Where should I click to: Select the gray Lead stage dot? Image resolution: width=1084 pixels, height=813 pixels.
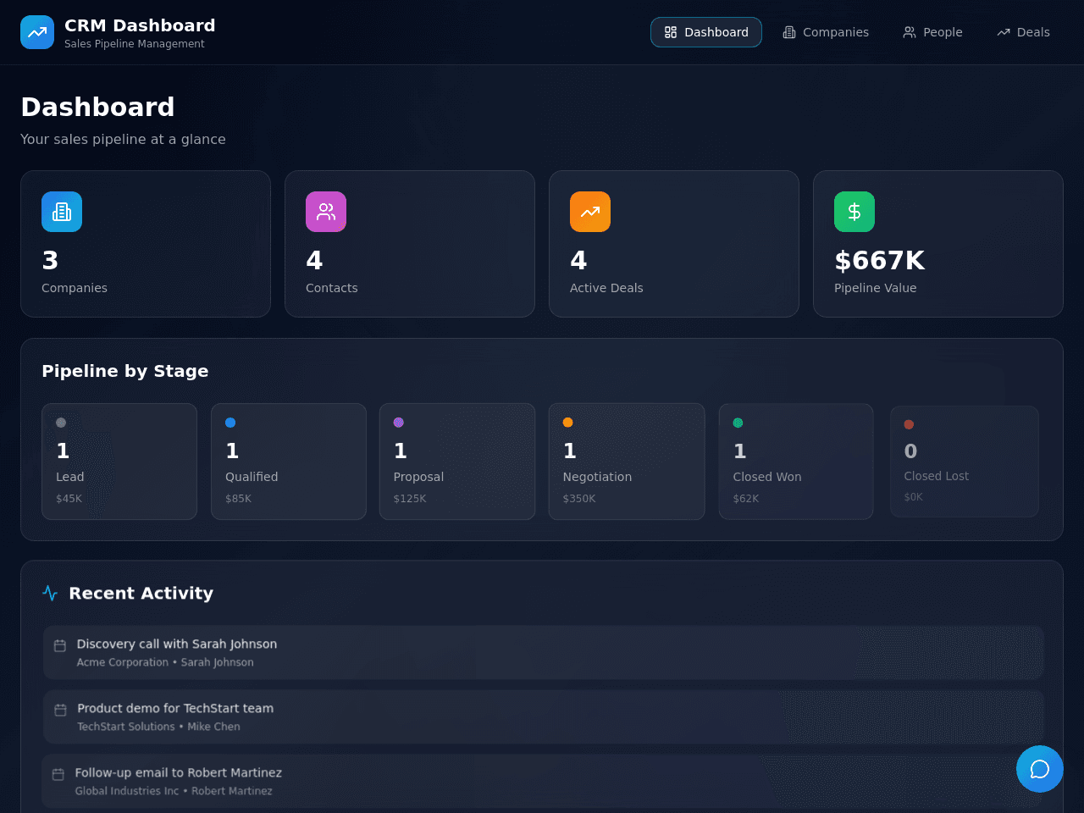61,423
